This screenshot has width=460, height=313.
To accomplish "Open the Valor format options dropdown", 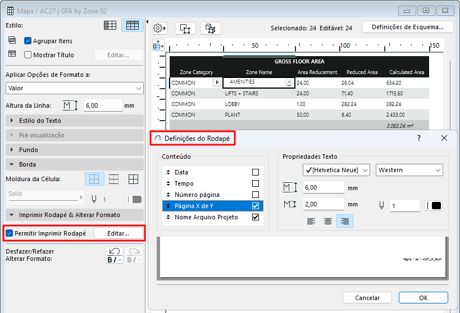I will click(x=75, y=88).
